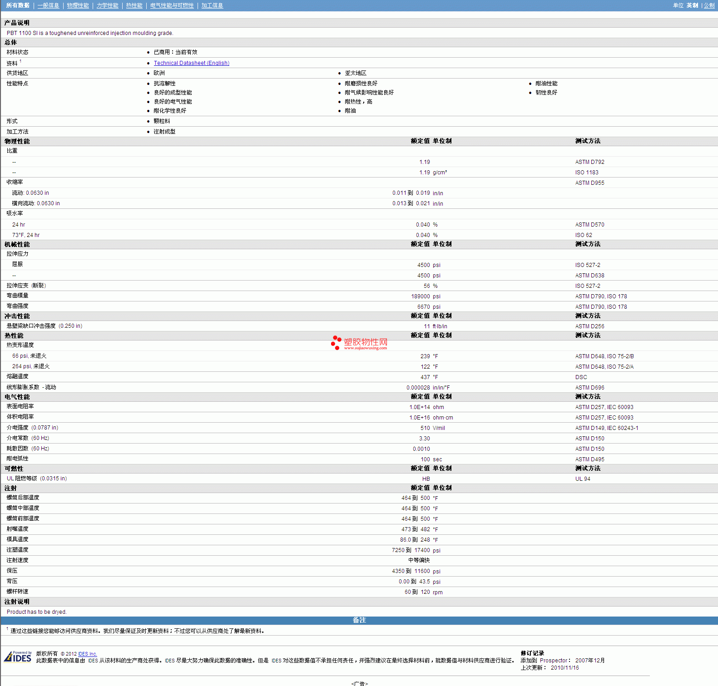The image size is (718, 686).
Task: Jump to the 加工信息 tab
Action: point(212,5)
